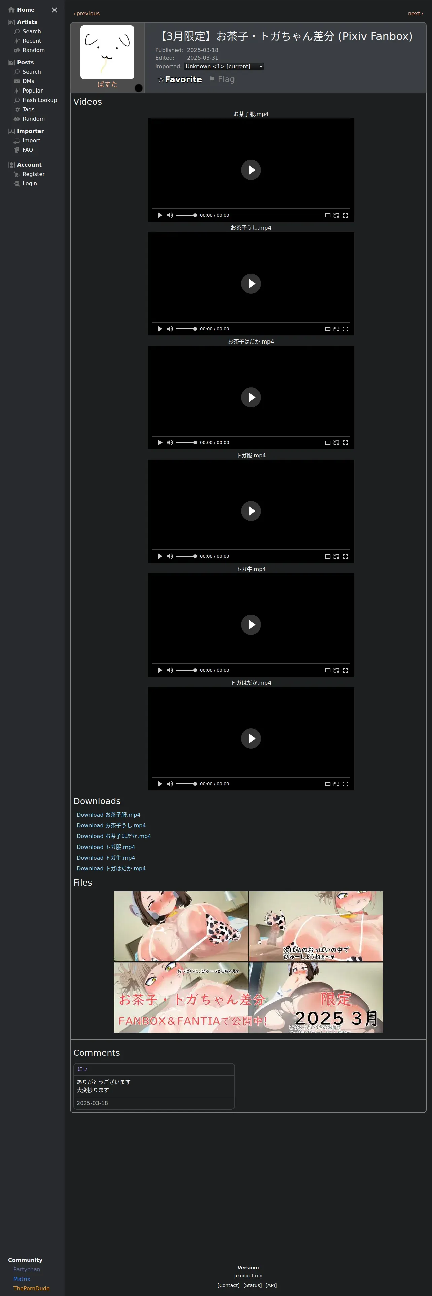Toggle picture-in-picture on お茶子はだか.mp4
432x1296 pixels.
pos(336,443)
